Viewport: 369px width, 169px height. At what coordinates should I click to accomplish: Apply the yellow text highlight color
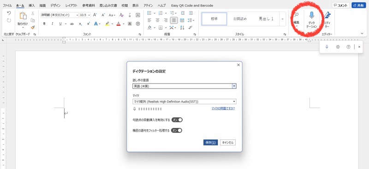[107, 24]
